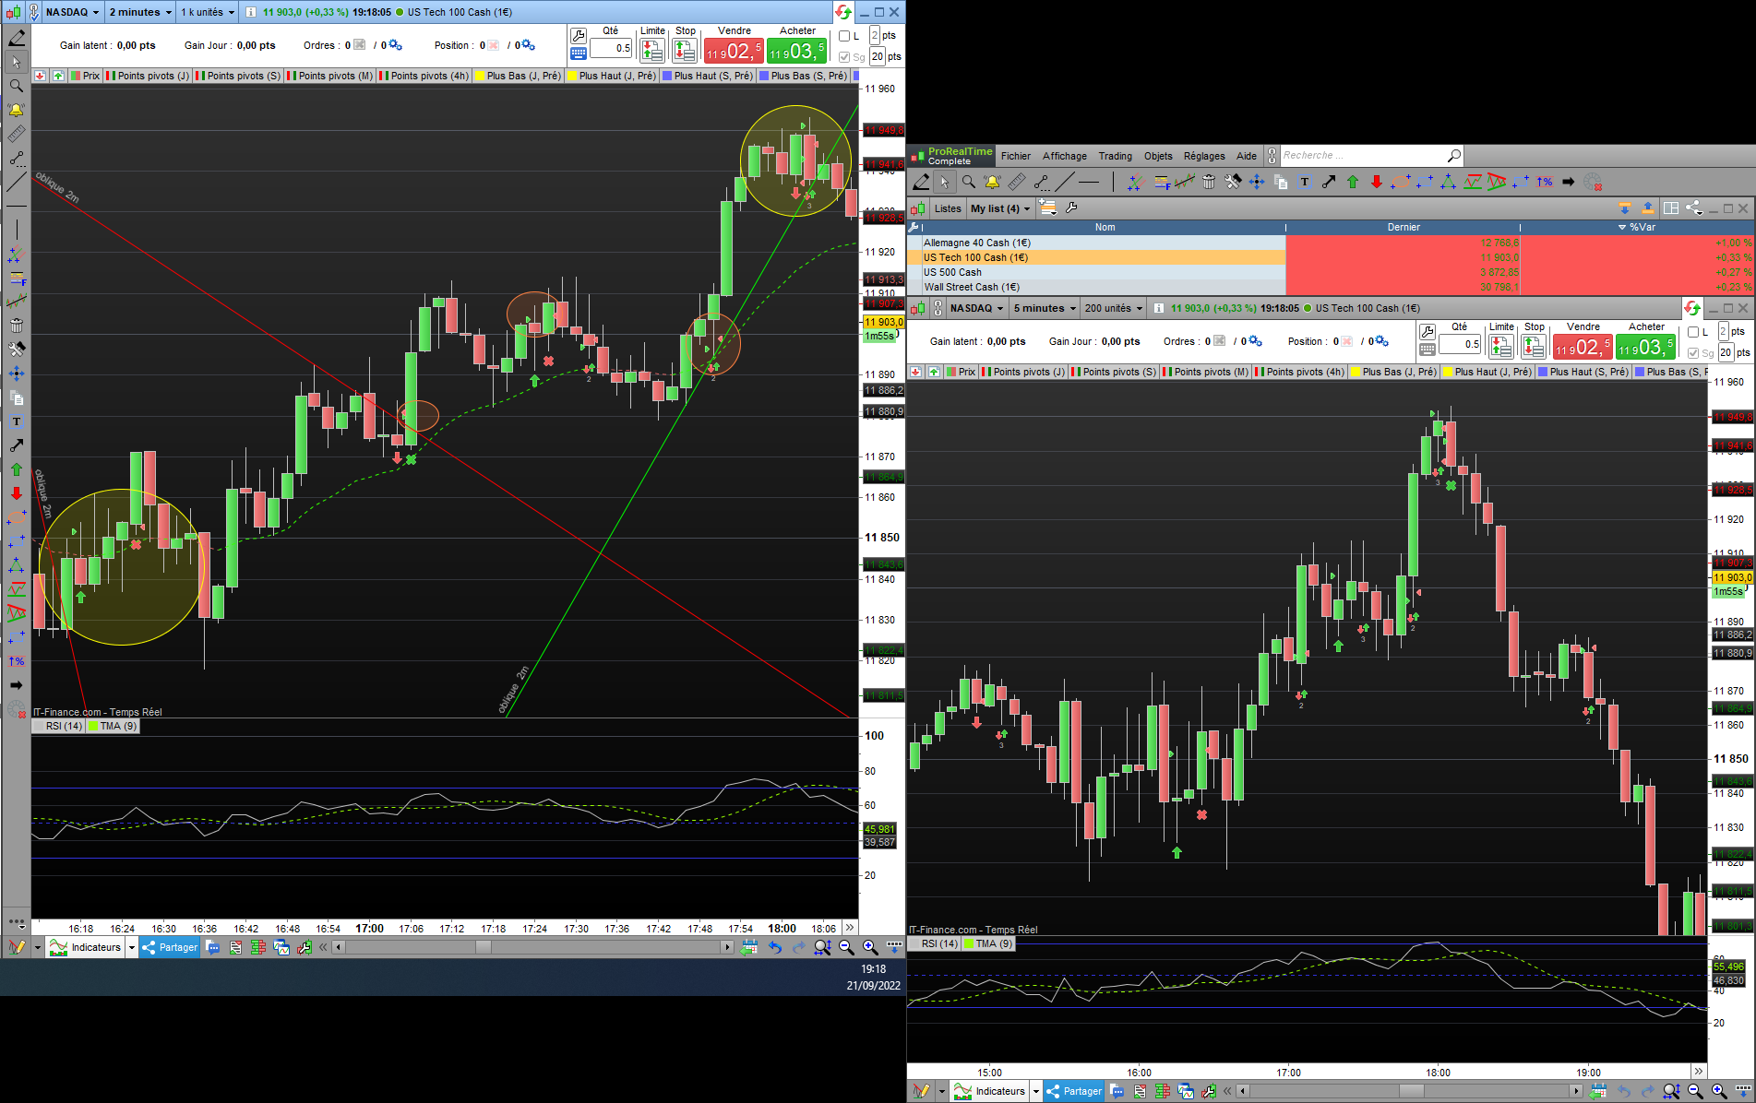Toggle the L checkbox in 5-minute chart
The height and width of the screenshot is (1103, 1756).
[1693, 332]
